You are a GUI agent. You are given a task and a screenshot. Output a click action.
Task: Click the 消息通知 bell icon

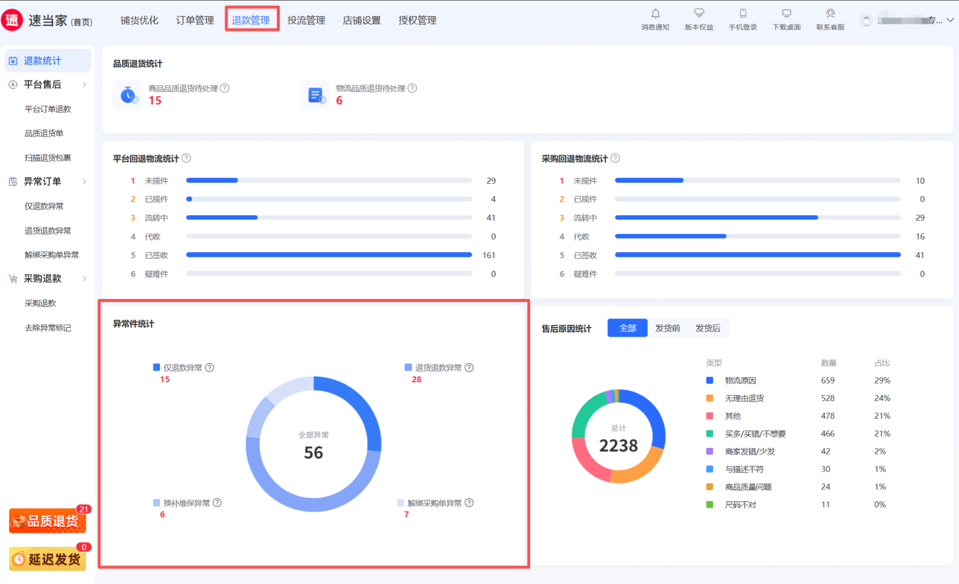655,14
